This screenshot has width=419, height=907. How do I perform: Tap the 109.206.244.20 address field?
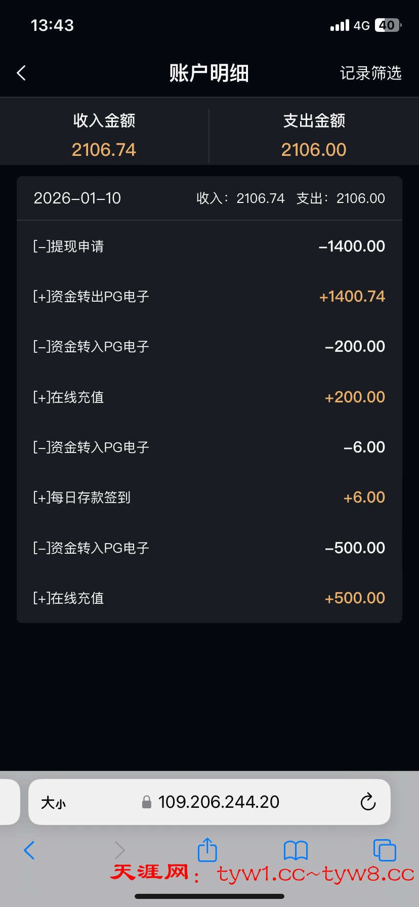click(219, 802)
